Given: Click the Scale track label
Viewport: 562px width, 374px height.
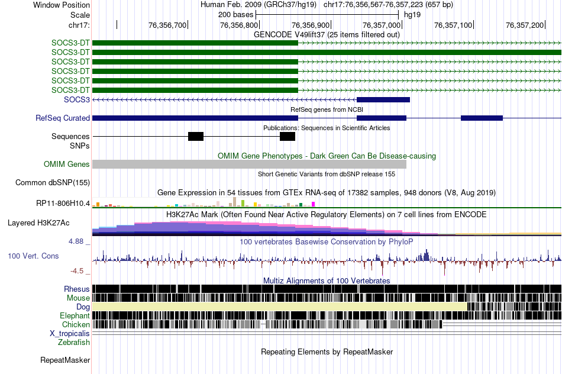Looking at the screenshot, I should (x=80, y=15).
